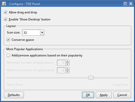The height and width of the screenshot is (102, 135).
Task: Click the TDE Panel window menu icon
Action: point(4,4)
